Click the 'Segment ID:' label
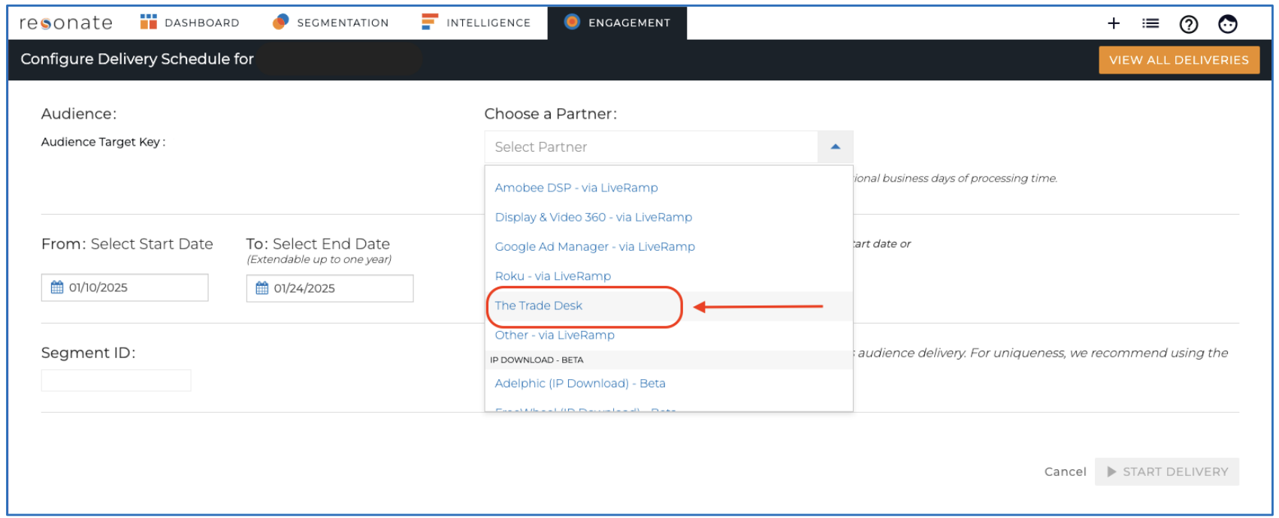The width and height of the screenshot is (1279, 518). pos(89,353)
